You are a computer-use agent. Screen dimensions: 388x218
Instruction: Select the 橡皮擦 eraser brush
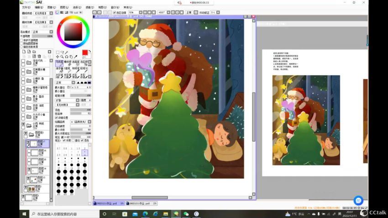[x=68, y=63]
